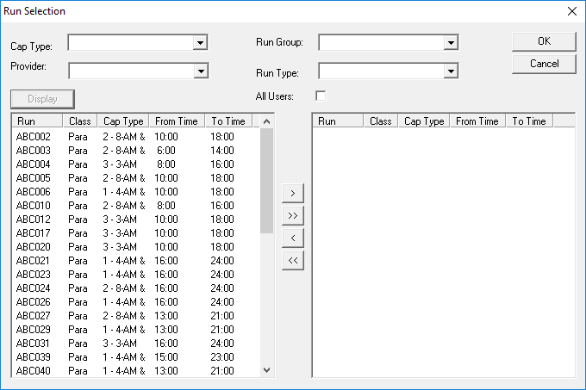Click the Display button
The image size is (586, 390).
(x=42, y=99)
